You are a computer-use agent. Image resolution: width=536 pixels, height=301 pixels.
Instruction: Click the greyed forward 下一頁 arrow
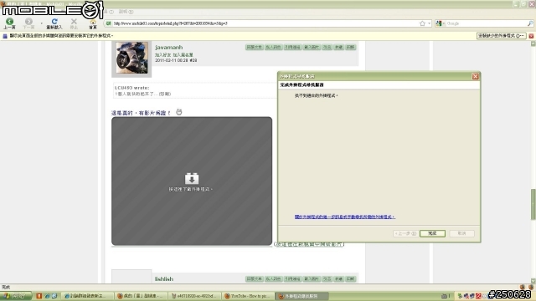point(28,23)
